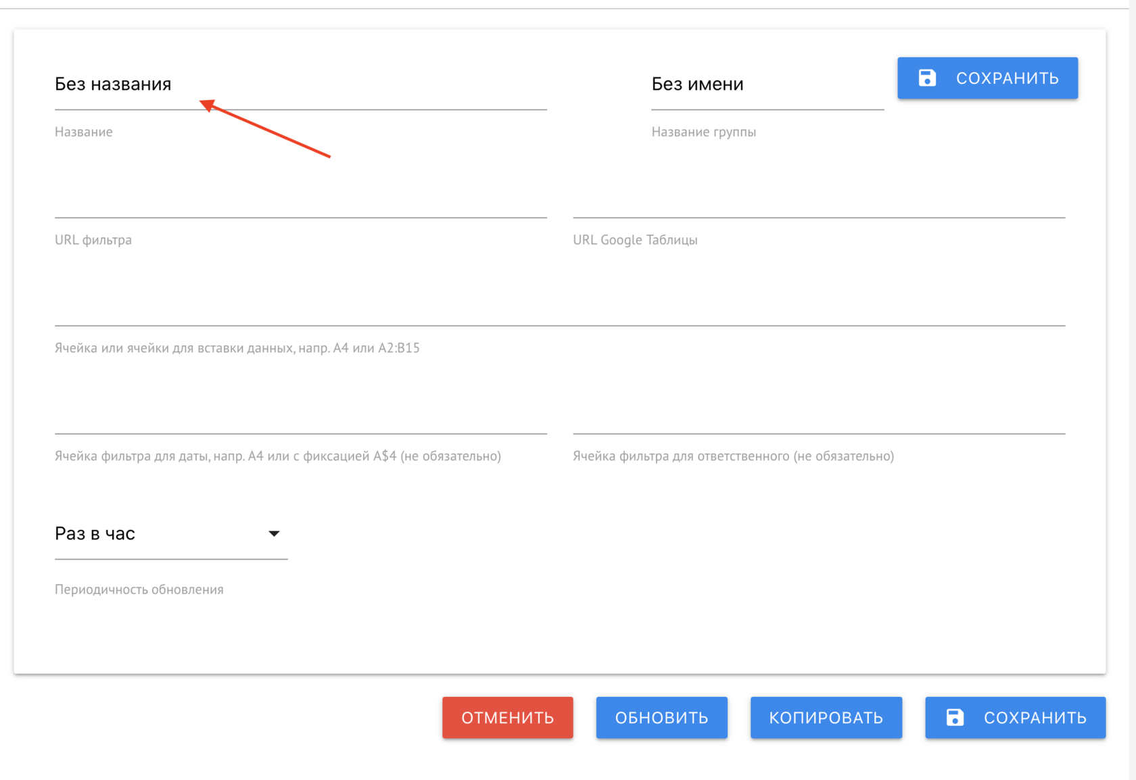Click the URL фильтра label text
The image size is (1136, 780).
coord(93,240)
